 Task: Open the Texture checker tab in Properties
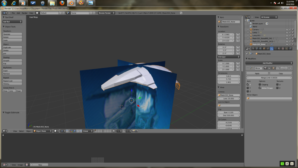pos(283,49)
